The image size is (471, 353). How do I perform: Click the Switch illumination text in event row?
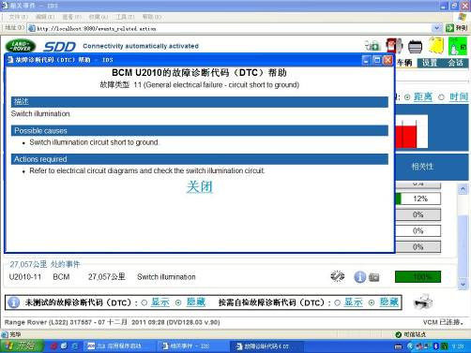point(166,277)
